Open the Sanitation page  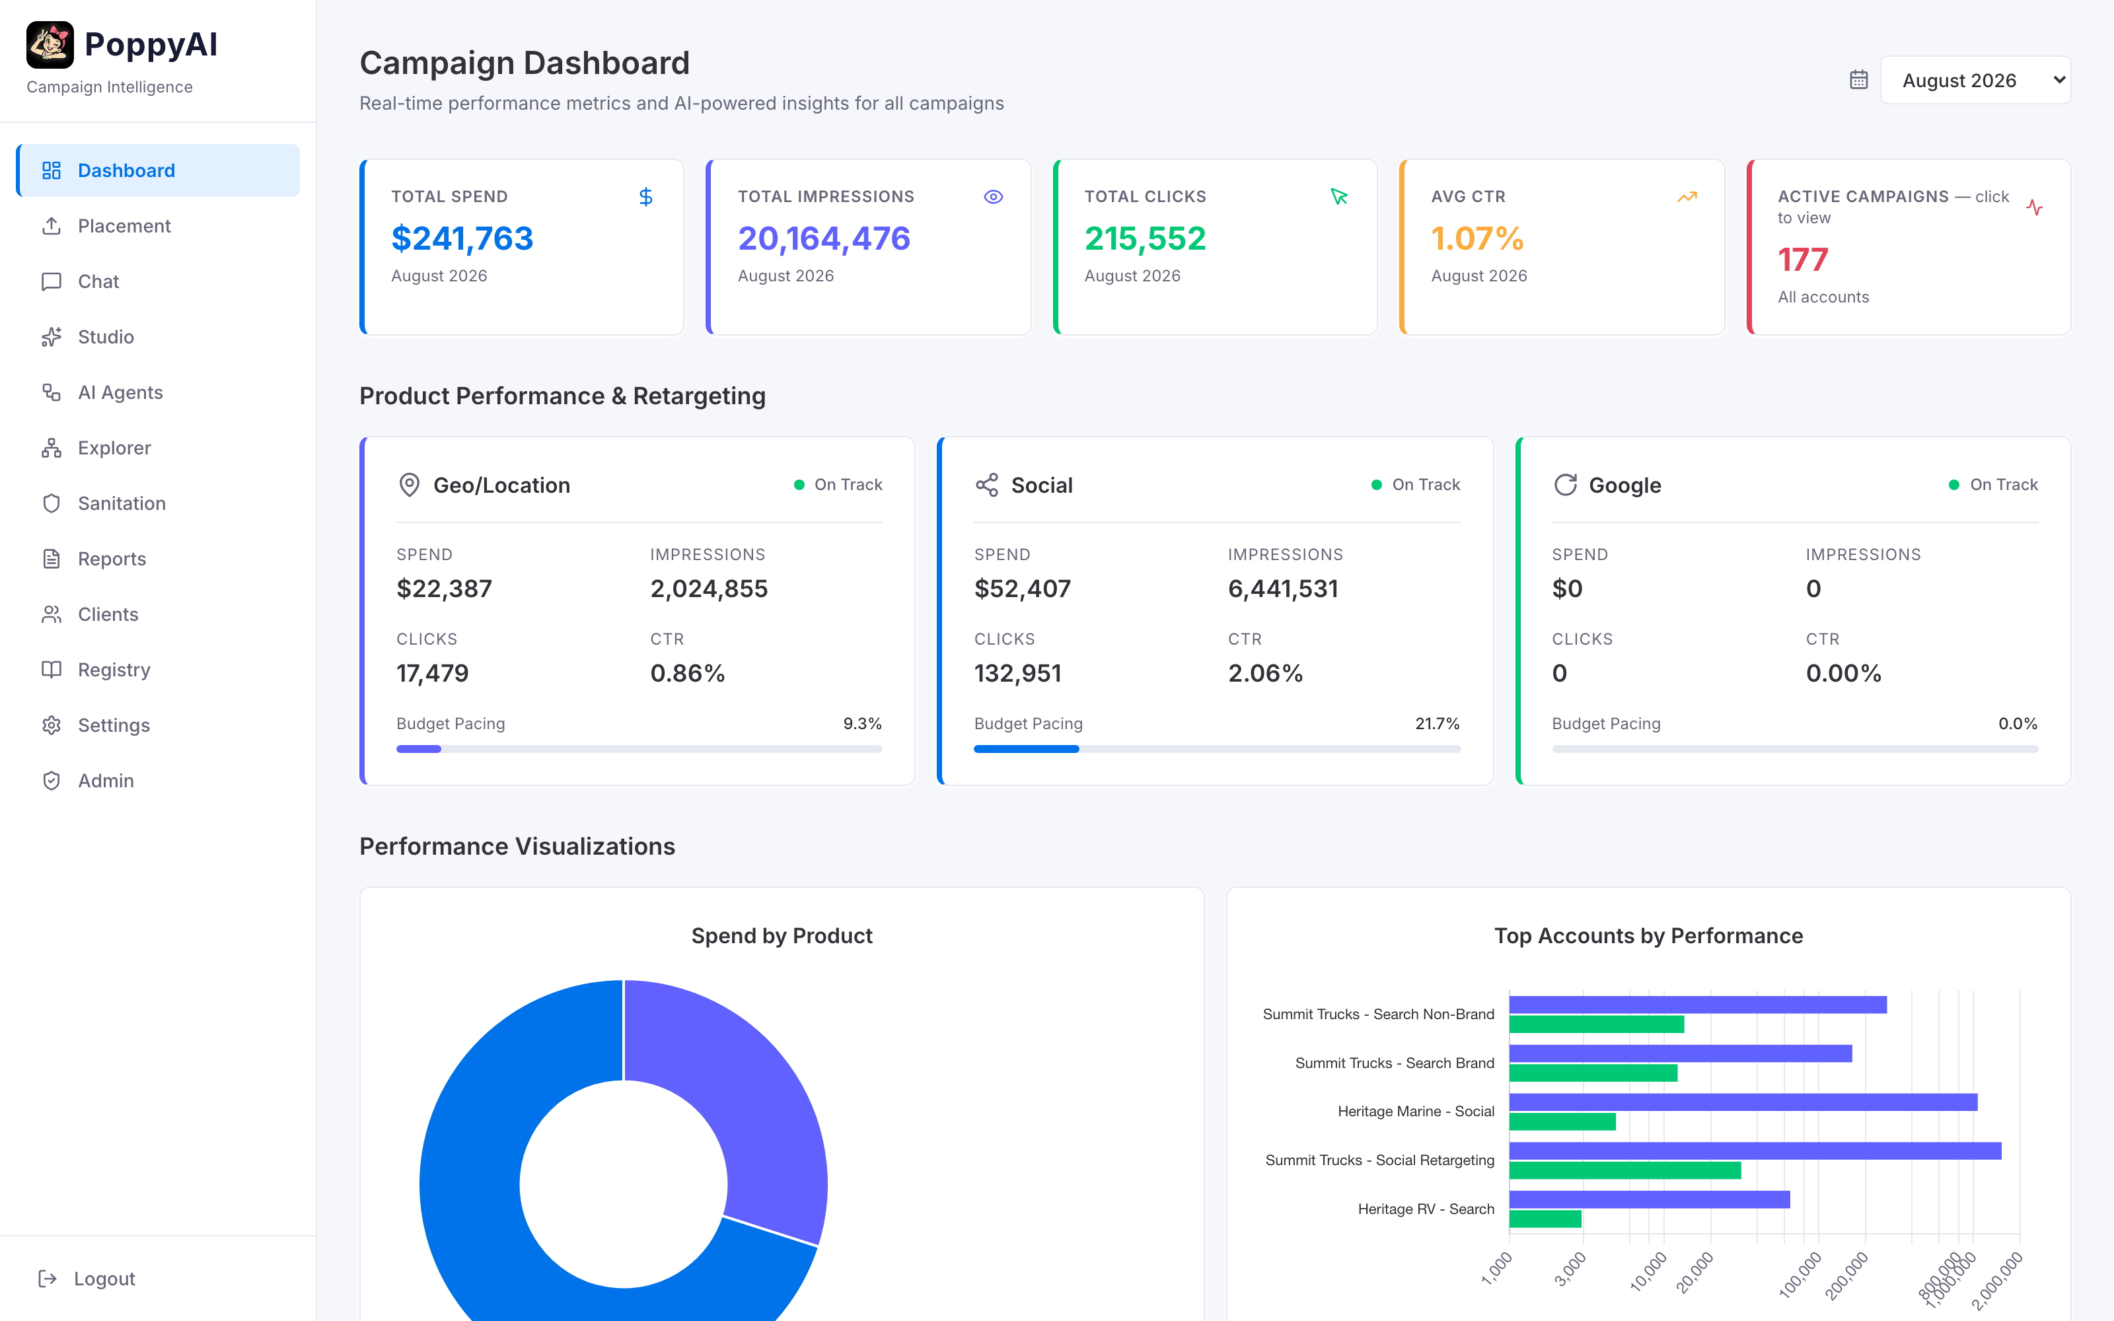158,503
